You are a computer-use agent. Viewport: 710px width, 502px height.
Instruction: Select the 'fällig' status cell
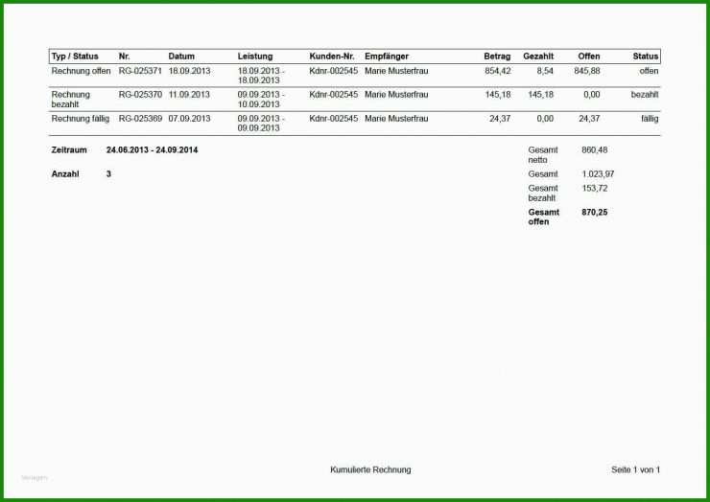click(650, 119)
